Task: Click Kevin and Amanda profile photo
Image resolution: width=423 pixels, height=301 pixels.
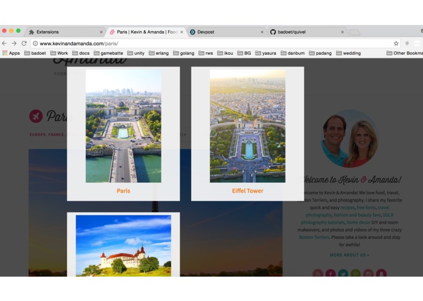Action: click(349, 138)
